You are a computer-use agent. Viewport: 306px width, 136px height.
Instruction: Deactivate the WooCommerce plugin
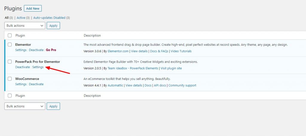[36, 84]
